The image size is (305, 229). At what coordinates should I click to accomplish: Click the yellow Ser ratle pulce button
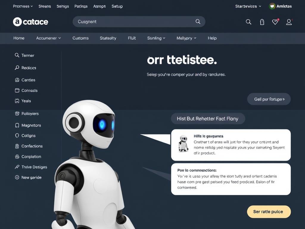pyautogui.click(x=269, y=212)
